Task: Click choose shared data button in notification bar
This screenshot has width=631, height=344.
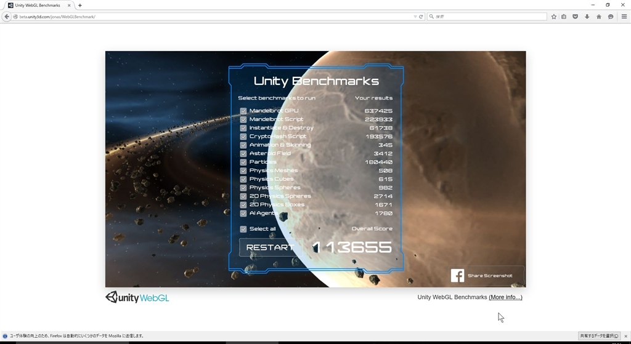Action: click(599, 336)
